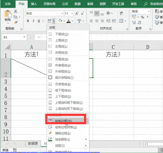Close the borders dropdown arrow button
The height and width of the screenshot is (153, 163).
54,21
